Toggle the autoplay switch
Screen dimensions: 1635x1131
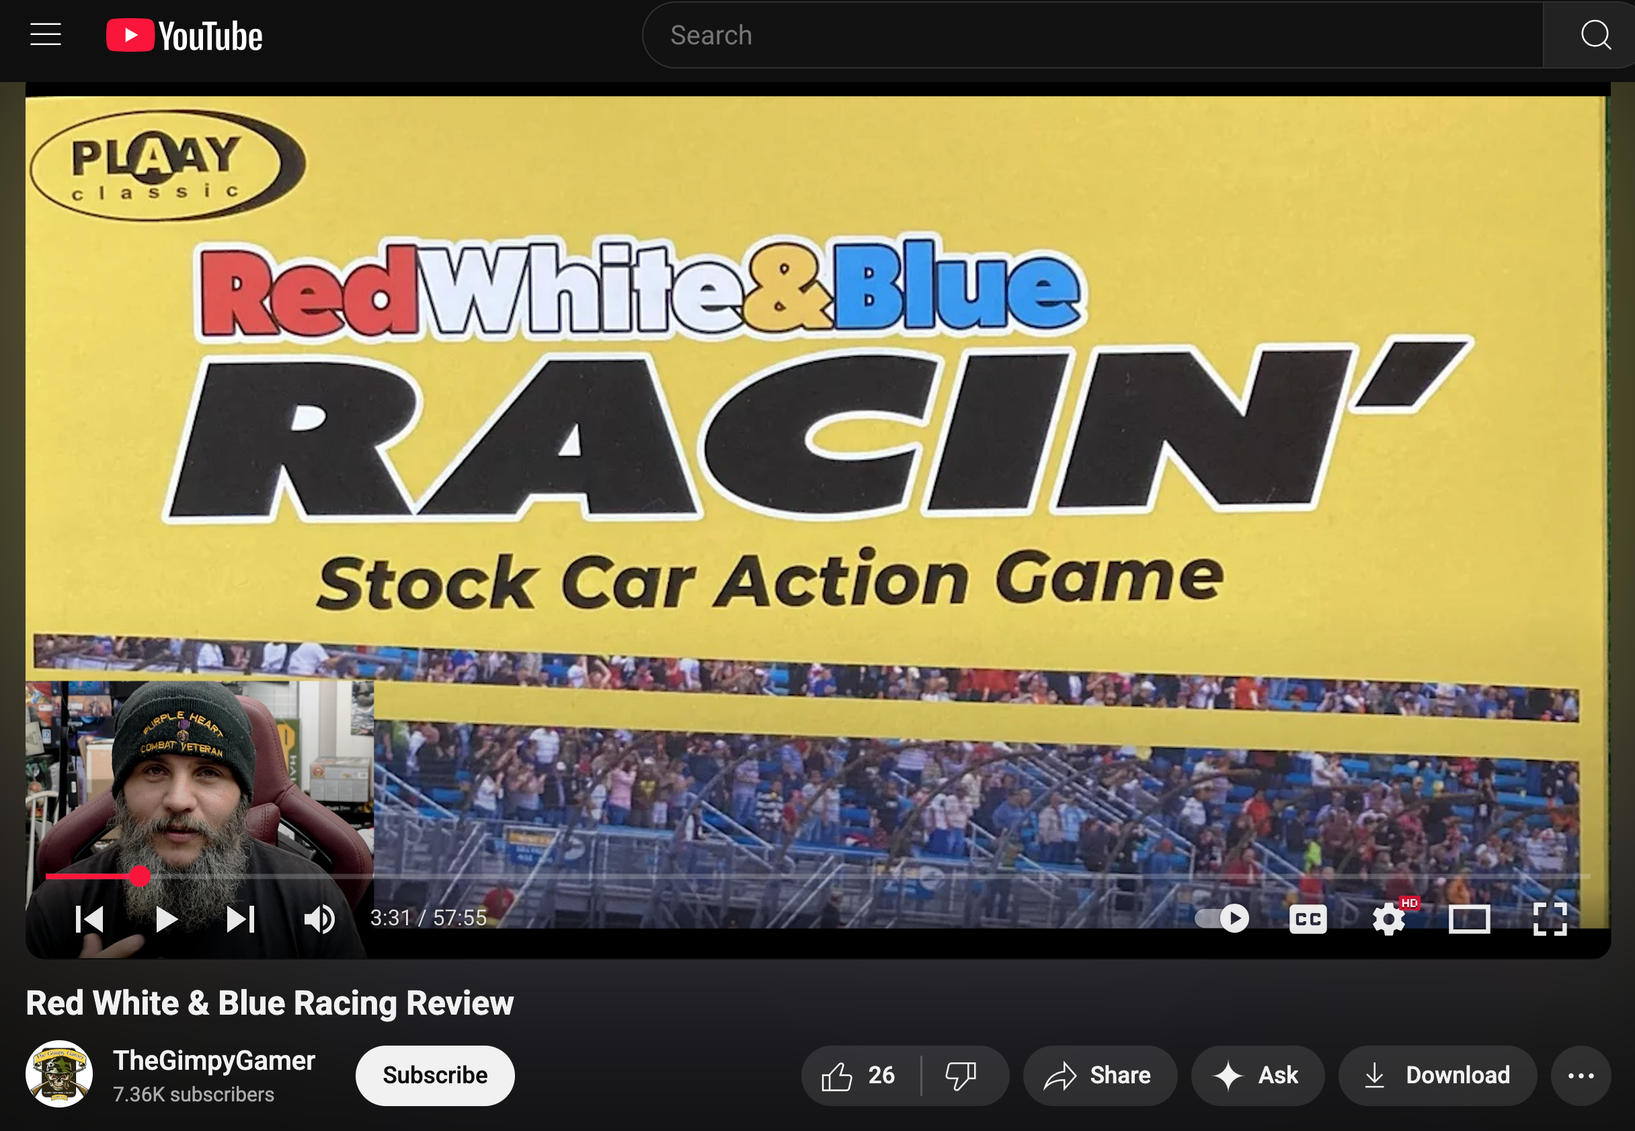pos(1222,919)
